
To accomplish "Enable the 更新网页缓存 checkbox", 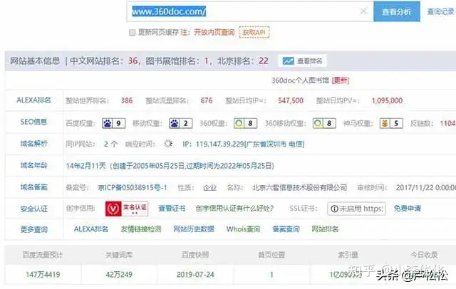I will point(133,32).
